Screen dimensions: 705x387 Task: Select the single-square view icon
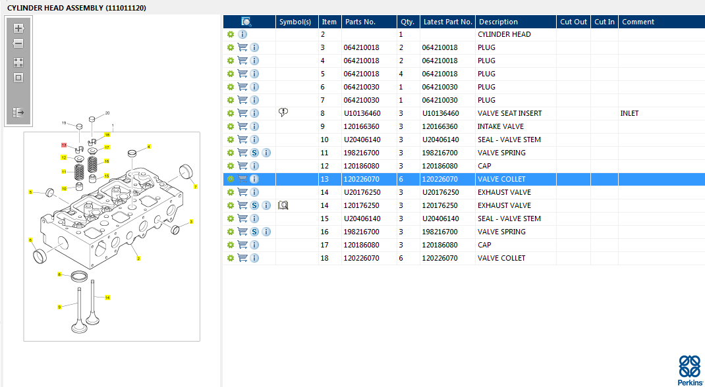click(x=18, y=78)
